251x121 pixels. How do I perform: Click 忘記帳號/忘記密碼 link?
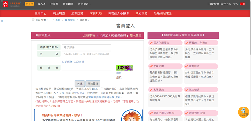73,62
